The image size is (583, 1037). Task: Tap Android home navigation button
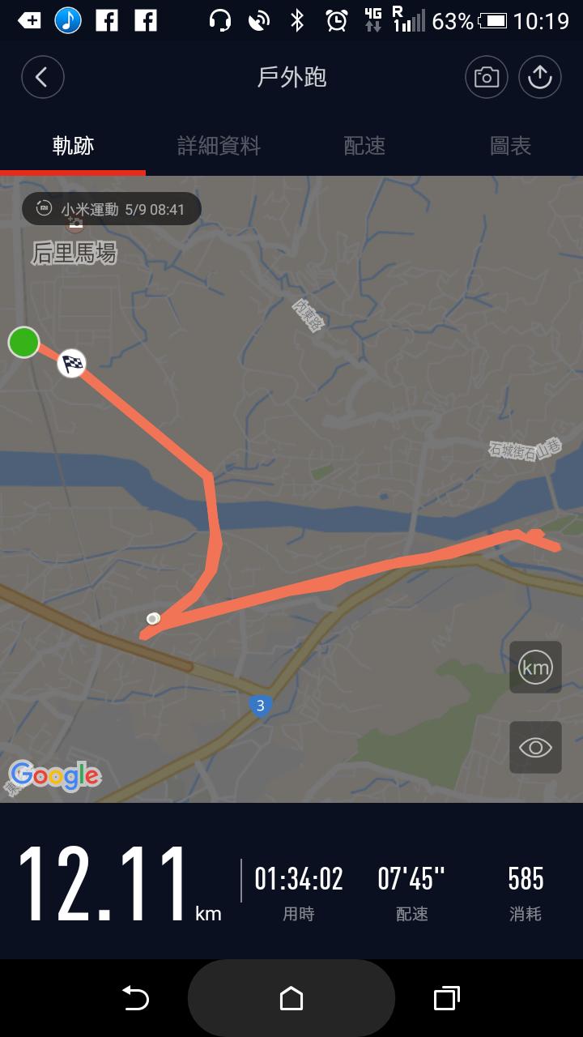(x=291, y=999)
